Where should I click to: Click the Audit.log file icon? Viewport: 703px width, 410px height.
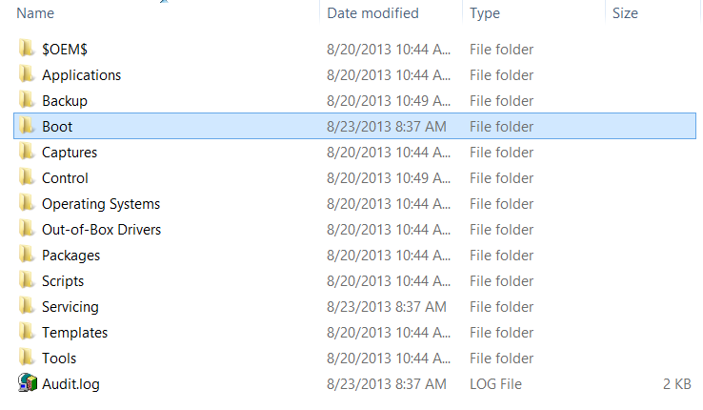coord(27,383)
